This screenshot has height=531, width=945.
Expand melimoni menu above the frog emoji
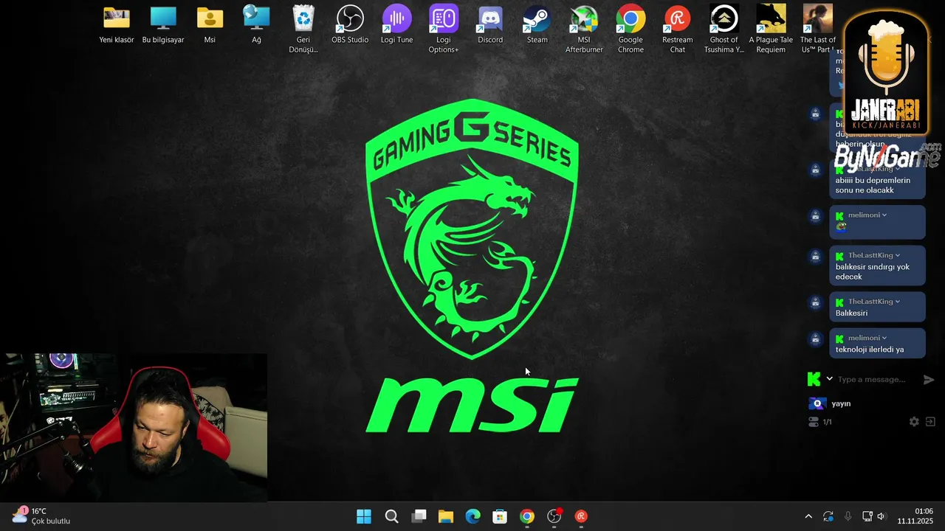click(x=884, y=215)
